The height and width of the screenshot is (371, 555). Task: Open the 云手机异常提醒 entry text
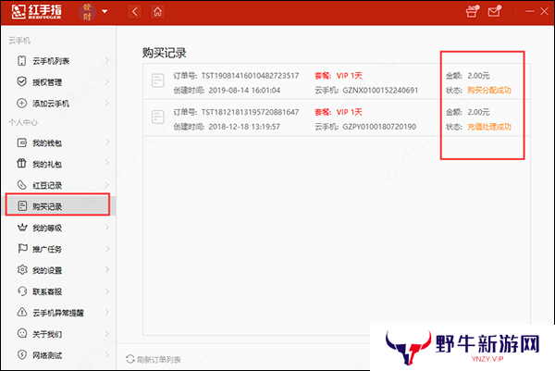(x=58, y=313)
